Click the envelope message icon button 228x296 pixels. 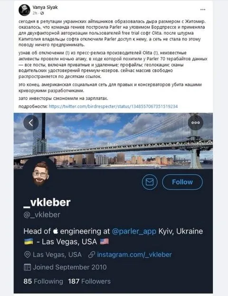point(150,182)
